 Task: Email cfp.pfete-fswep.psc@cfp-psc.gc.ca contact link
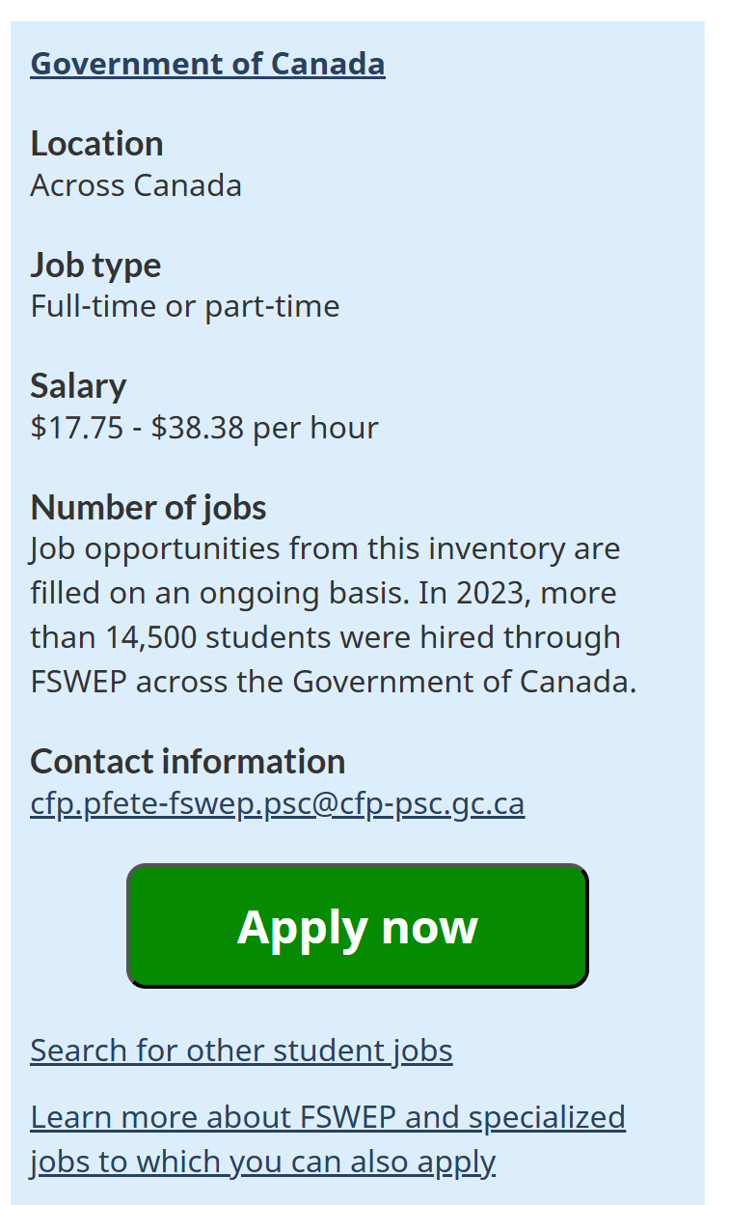coord(277,803)
